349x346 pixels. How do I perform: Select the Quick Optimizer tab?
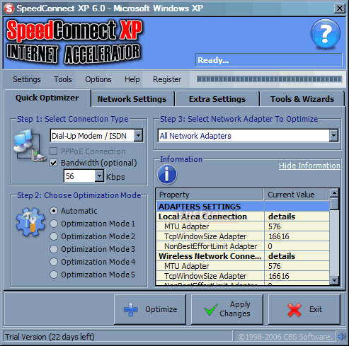(x=47, y=98)
